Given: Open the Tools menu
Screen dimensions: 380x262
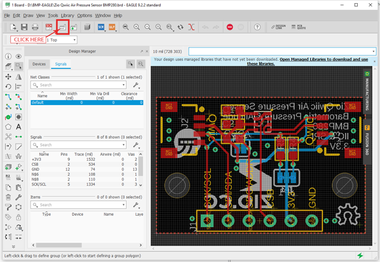Looking at the screenshot, I should tap(53, 15).
